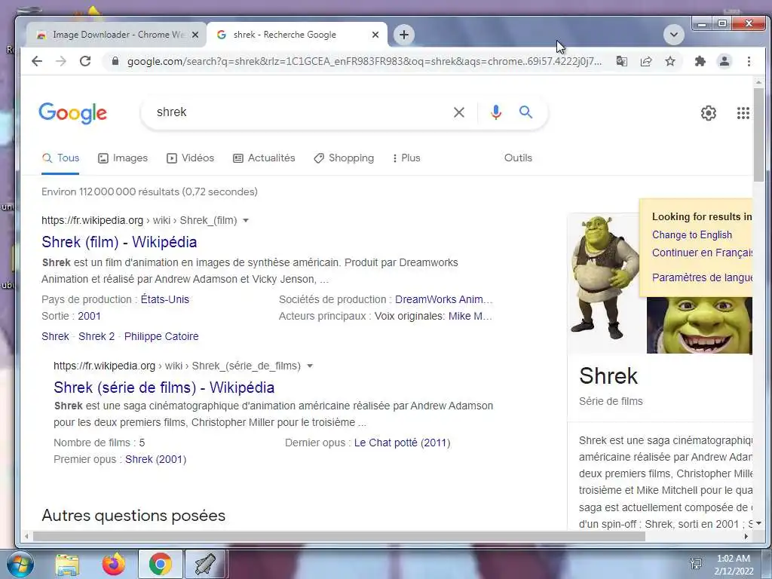Open the Chrome three-dot menu
Viewport: 772px width, 579px height.
[749, 61]
